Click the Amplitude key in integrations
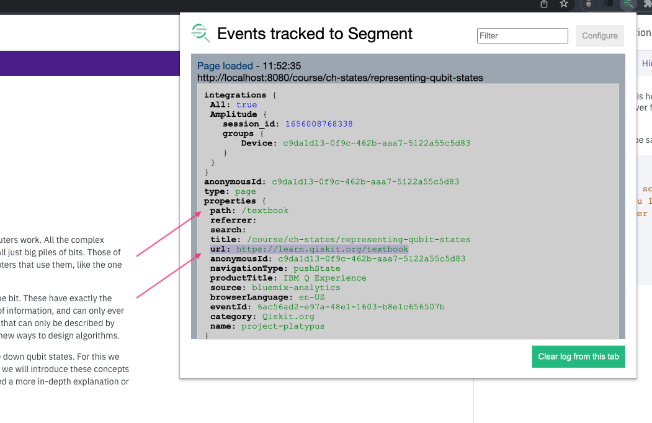Image resolution: width=652 pixels, height=423 pixels. click(x=233, y=114)
